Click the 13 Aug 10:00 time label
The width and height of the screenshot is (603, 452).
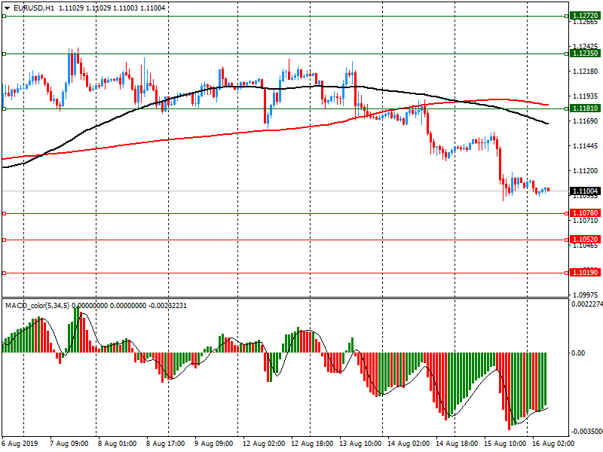360,444
